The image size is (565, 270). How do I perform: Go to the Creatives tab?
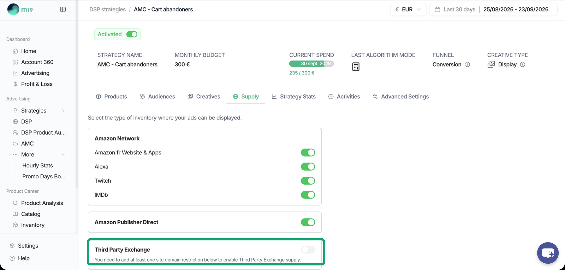click(x=204, y=97)
